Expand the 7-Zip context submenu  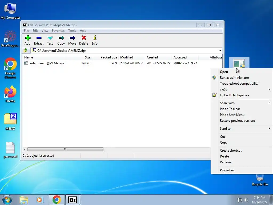(242, 89)
